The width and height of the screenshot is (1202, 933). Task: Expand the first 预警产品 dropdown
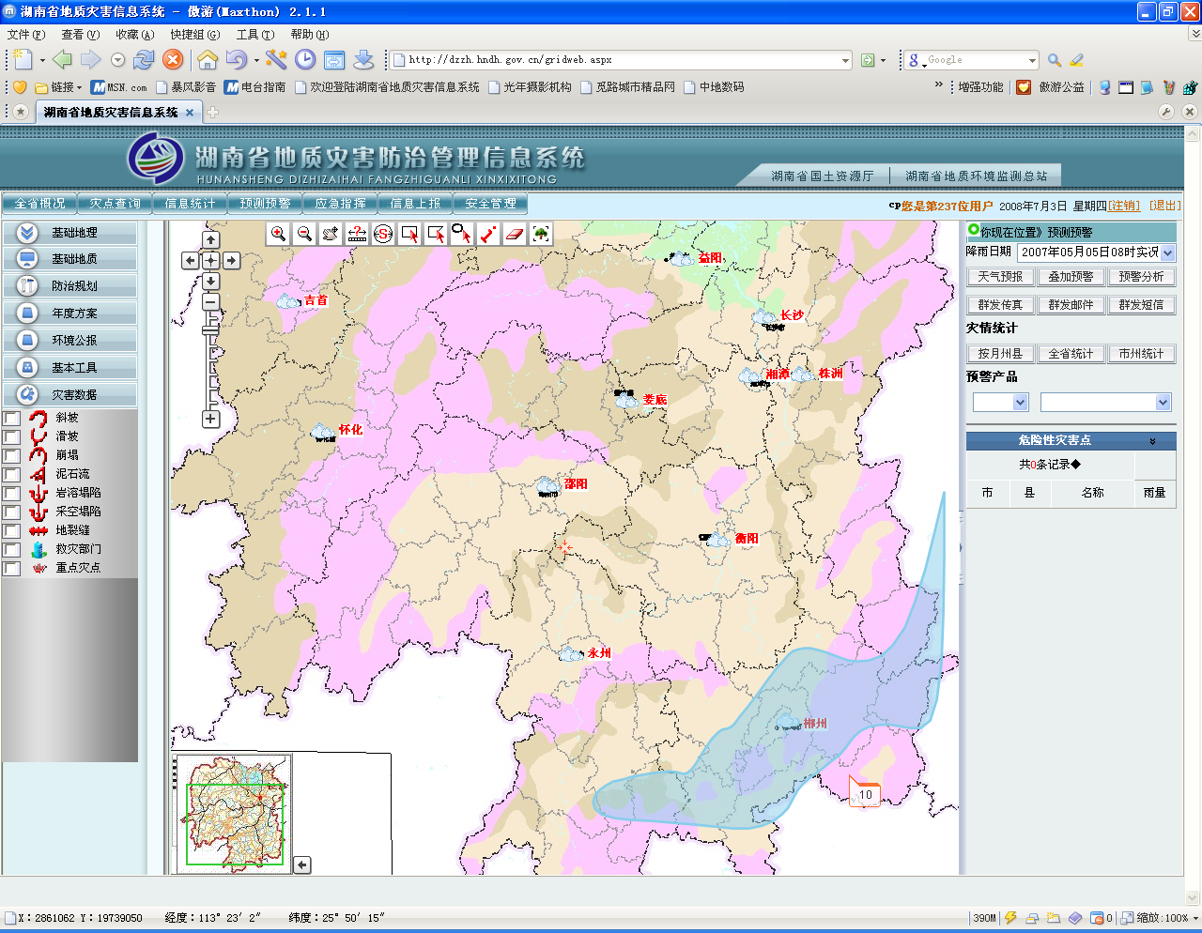pos(1021,403)
